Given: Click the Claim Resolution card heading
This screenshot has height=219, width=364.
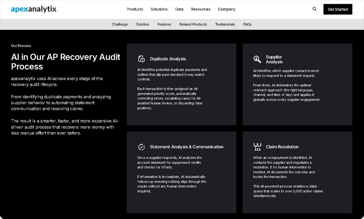Looking at the screenshot, I should 282,147.
